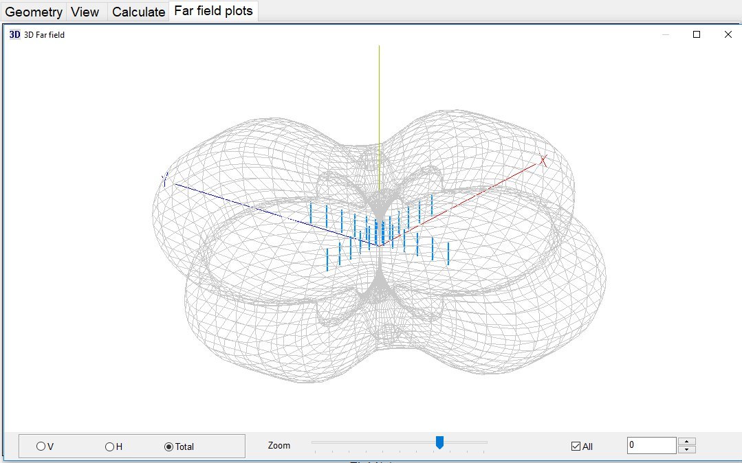Click the red X axis label

[543, 161]
